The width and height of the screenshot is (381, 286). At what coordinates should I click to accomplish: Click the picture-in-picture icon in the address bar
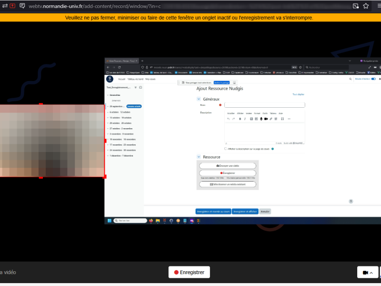pyautogui.click(x=355, y=6)
